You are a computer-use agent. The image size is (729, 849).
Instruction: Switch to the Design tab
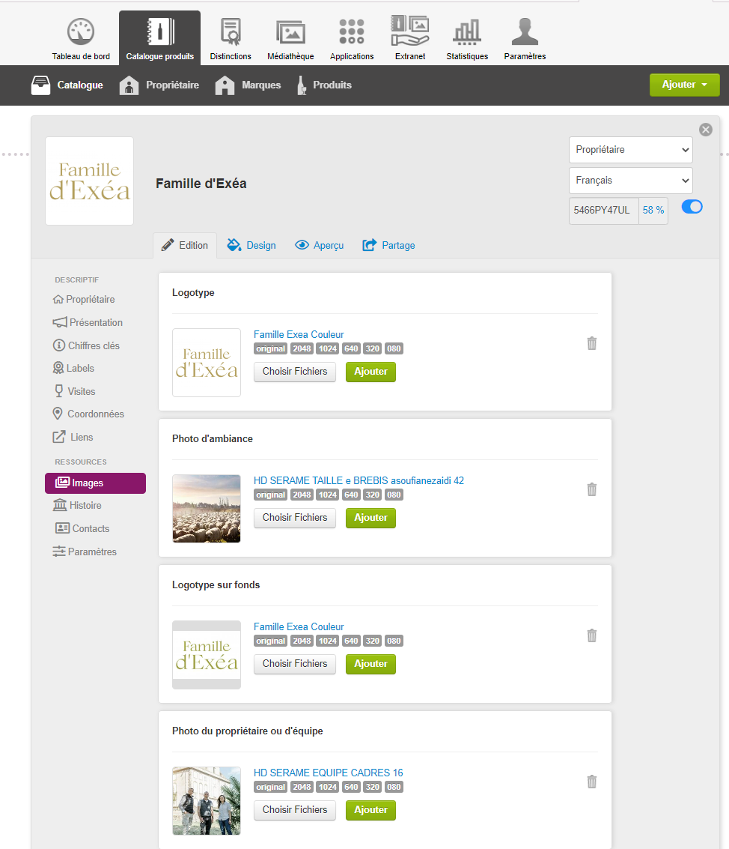251,245
